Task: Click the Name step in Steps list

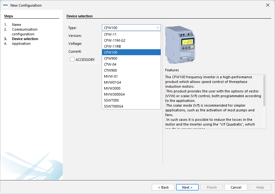Action: click(x=16, y=25)
